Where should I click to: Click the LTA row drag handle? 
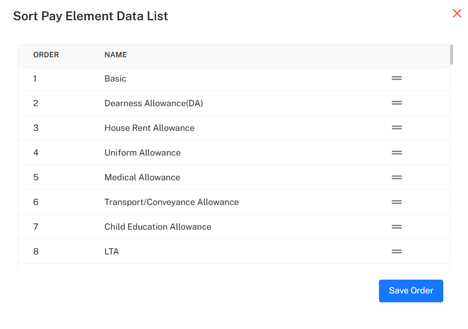click(x=396, y=251)
